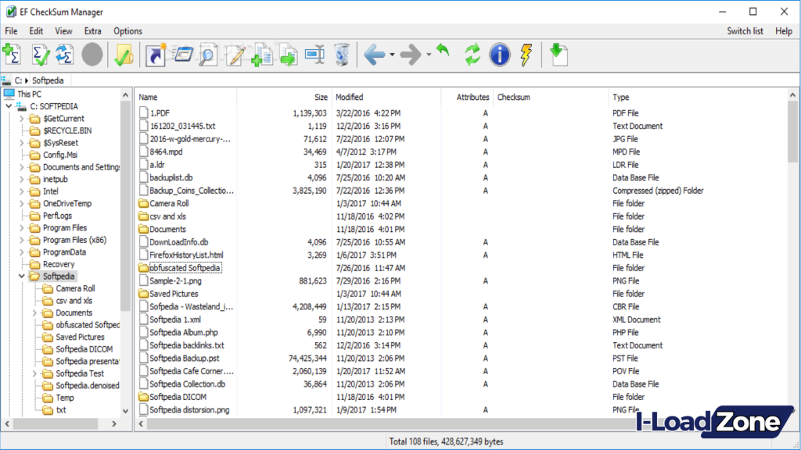801x450 pixels.
Task: Select the edit pencil icon
Action: (235, 54)
